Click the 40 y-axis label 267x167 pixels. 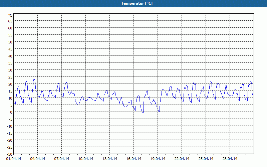(10, 56)
